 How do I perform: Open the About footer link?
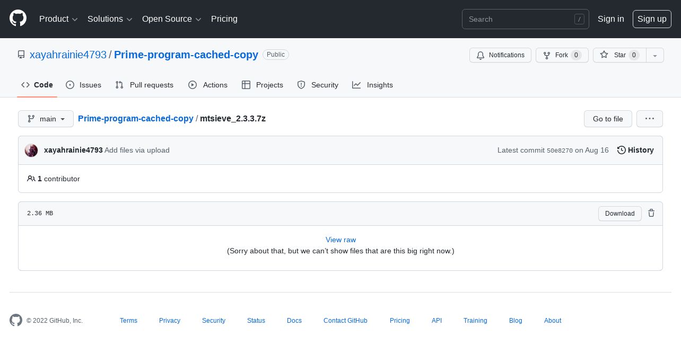[x=553, y=321]
